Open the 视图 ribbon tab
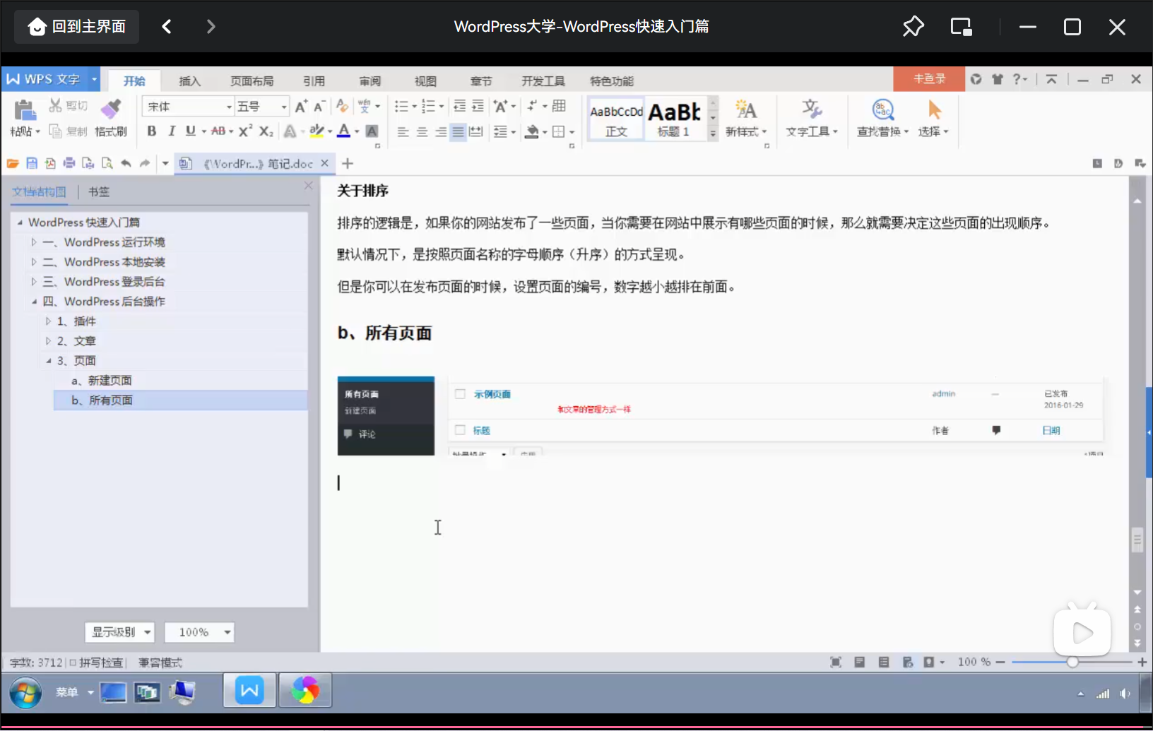Viewport: 1153px width, 731px height. click(426, 81)
